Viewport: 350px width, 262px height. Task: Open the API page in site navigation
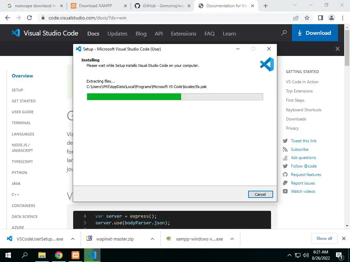pyautogui.click(x=159, y=34)
